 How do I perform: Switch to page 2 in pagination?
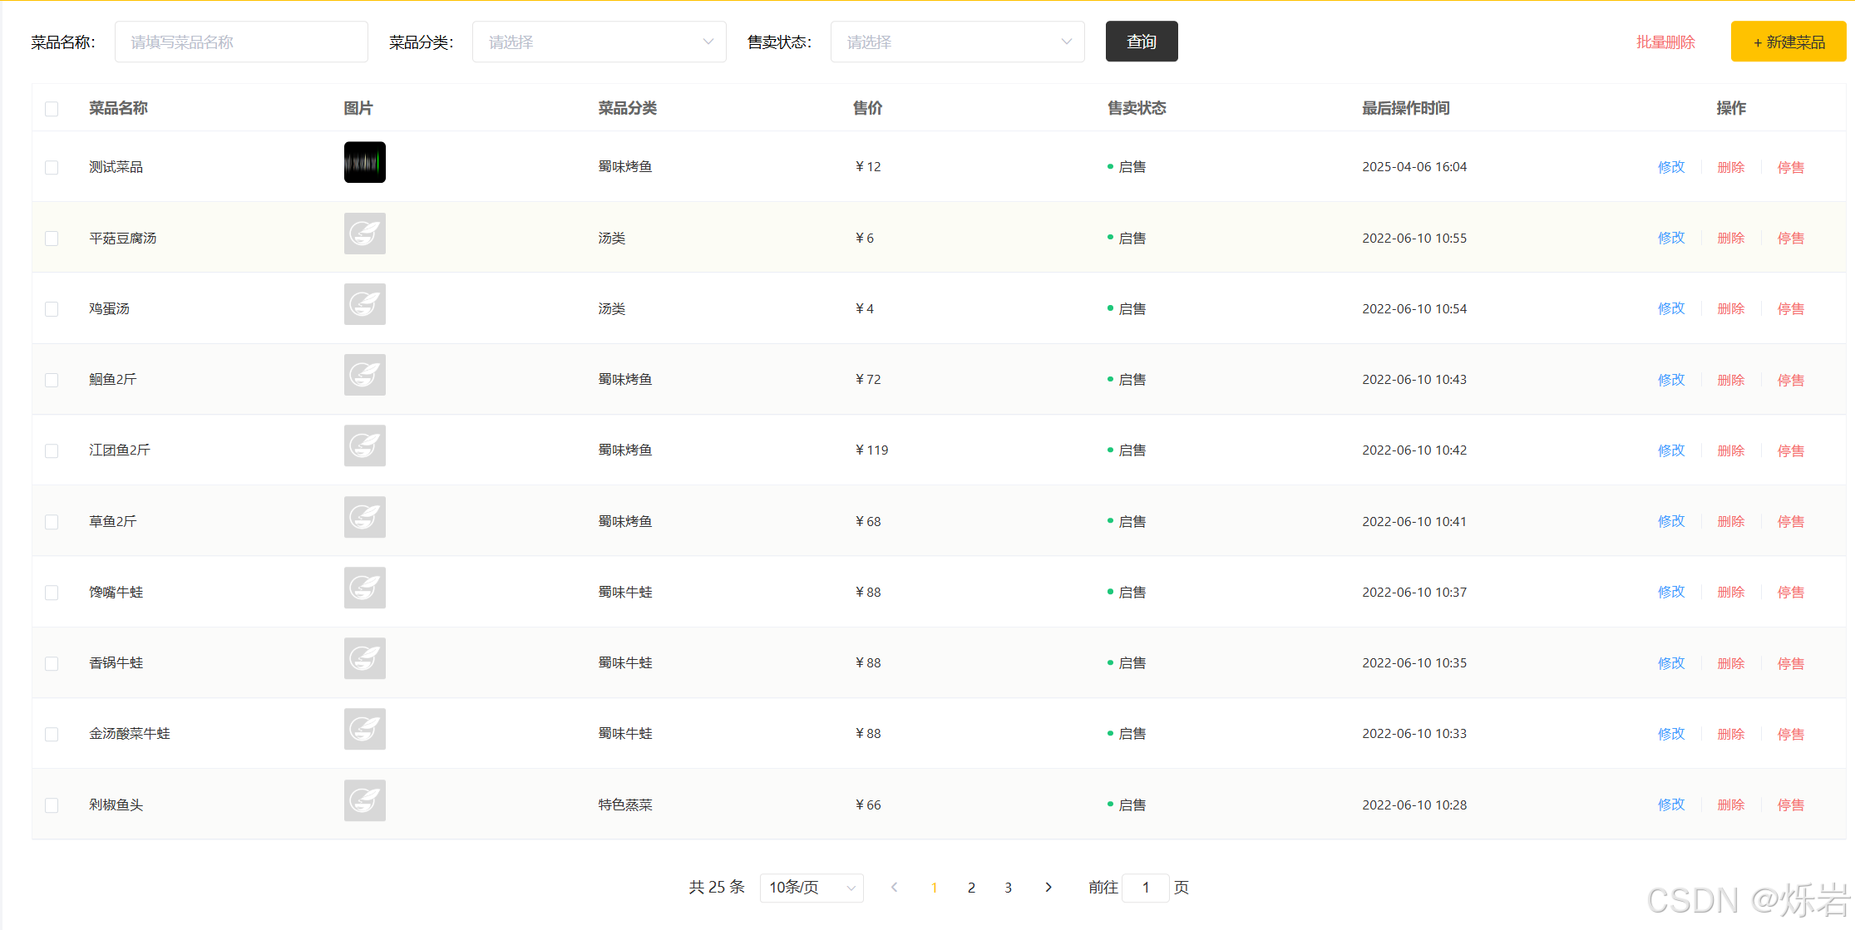click(971, 887)
